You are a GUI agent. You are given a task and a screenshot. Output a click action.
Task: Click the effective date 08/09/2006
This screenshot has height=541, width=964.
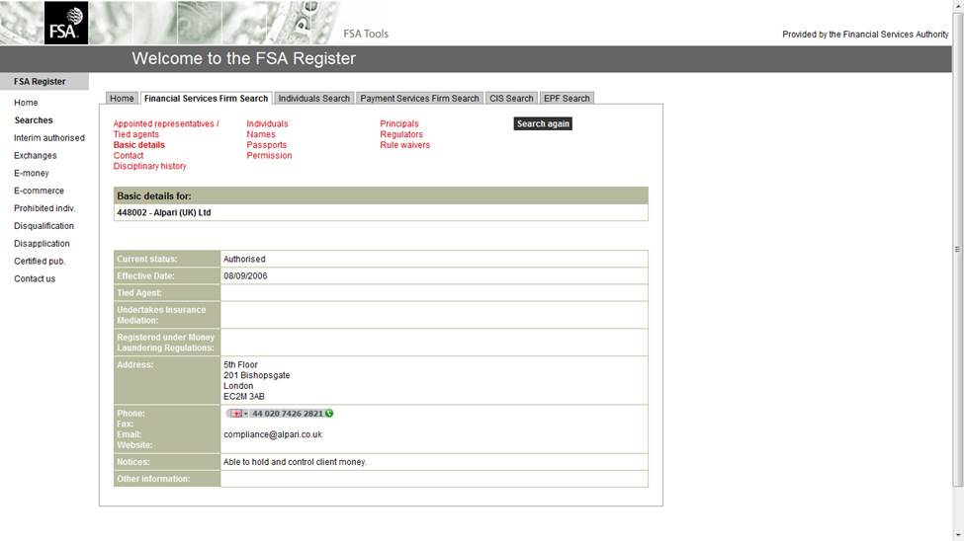coord(245,275)
